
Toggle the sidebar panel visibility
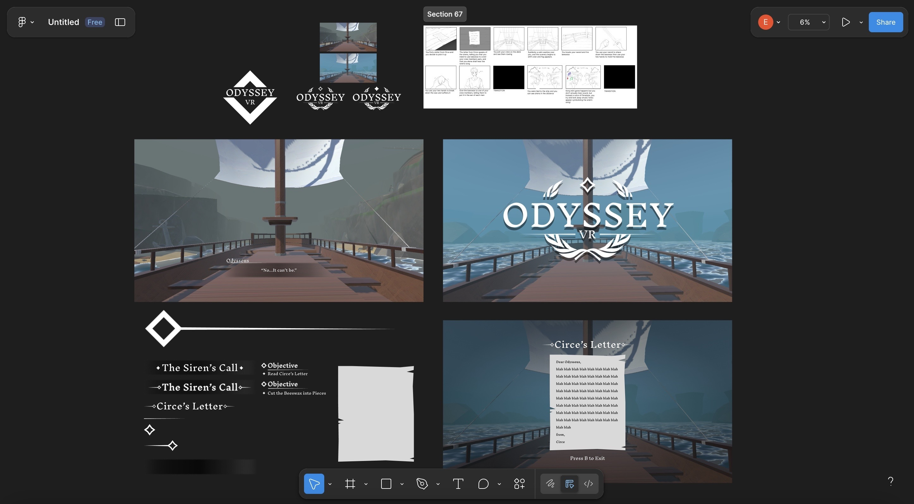point(120,22)
